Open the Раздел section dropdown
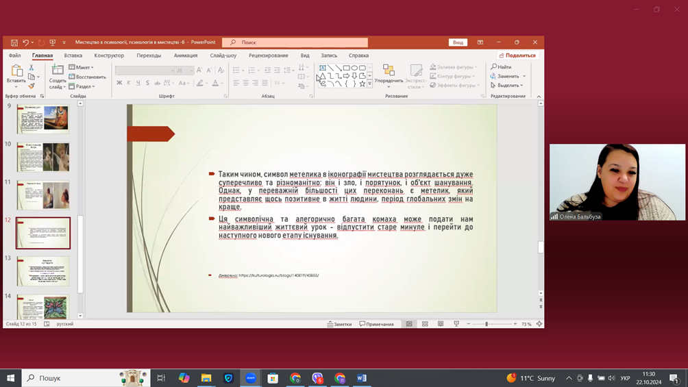The height and width of the screenshot is (387, 688). 82,86
